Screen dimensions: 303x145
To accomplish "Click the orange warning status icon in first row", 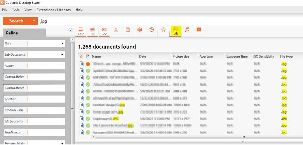I will (x=88, y=64).
